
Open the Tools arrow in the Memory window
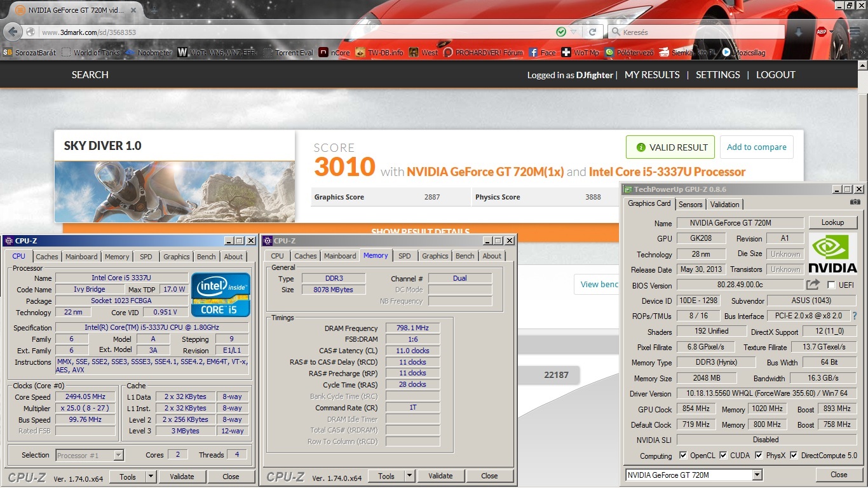point(409,476)
